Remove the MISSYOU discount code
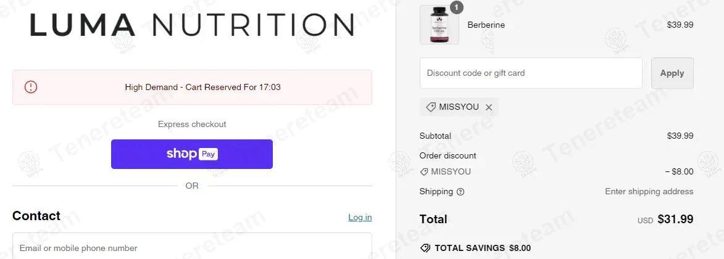724x259 pixels. 489,107
